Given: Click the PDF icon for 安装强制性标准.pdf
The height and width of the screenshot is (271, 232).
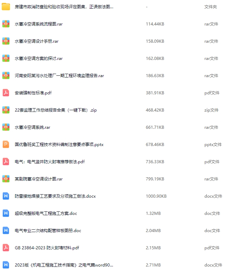Looking at the screenshot, I should pyautogui.click(x=6, y=93).
